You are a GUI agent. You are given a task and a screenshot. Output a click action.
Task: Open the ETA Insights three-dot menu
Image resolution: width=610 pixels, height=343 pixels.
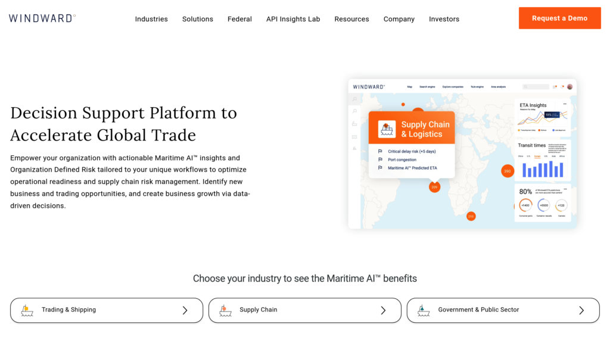(x=564, y=104)
